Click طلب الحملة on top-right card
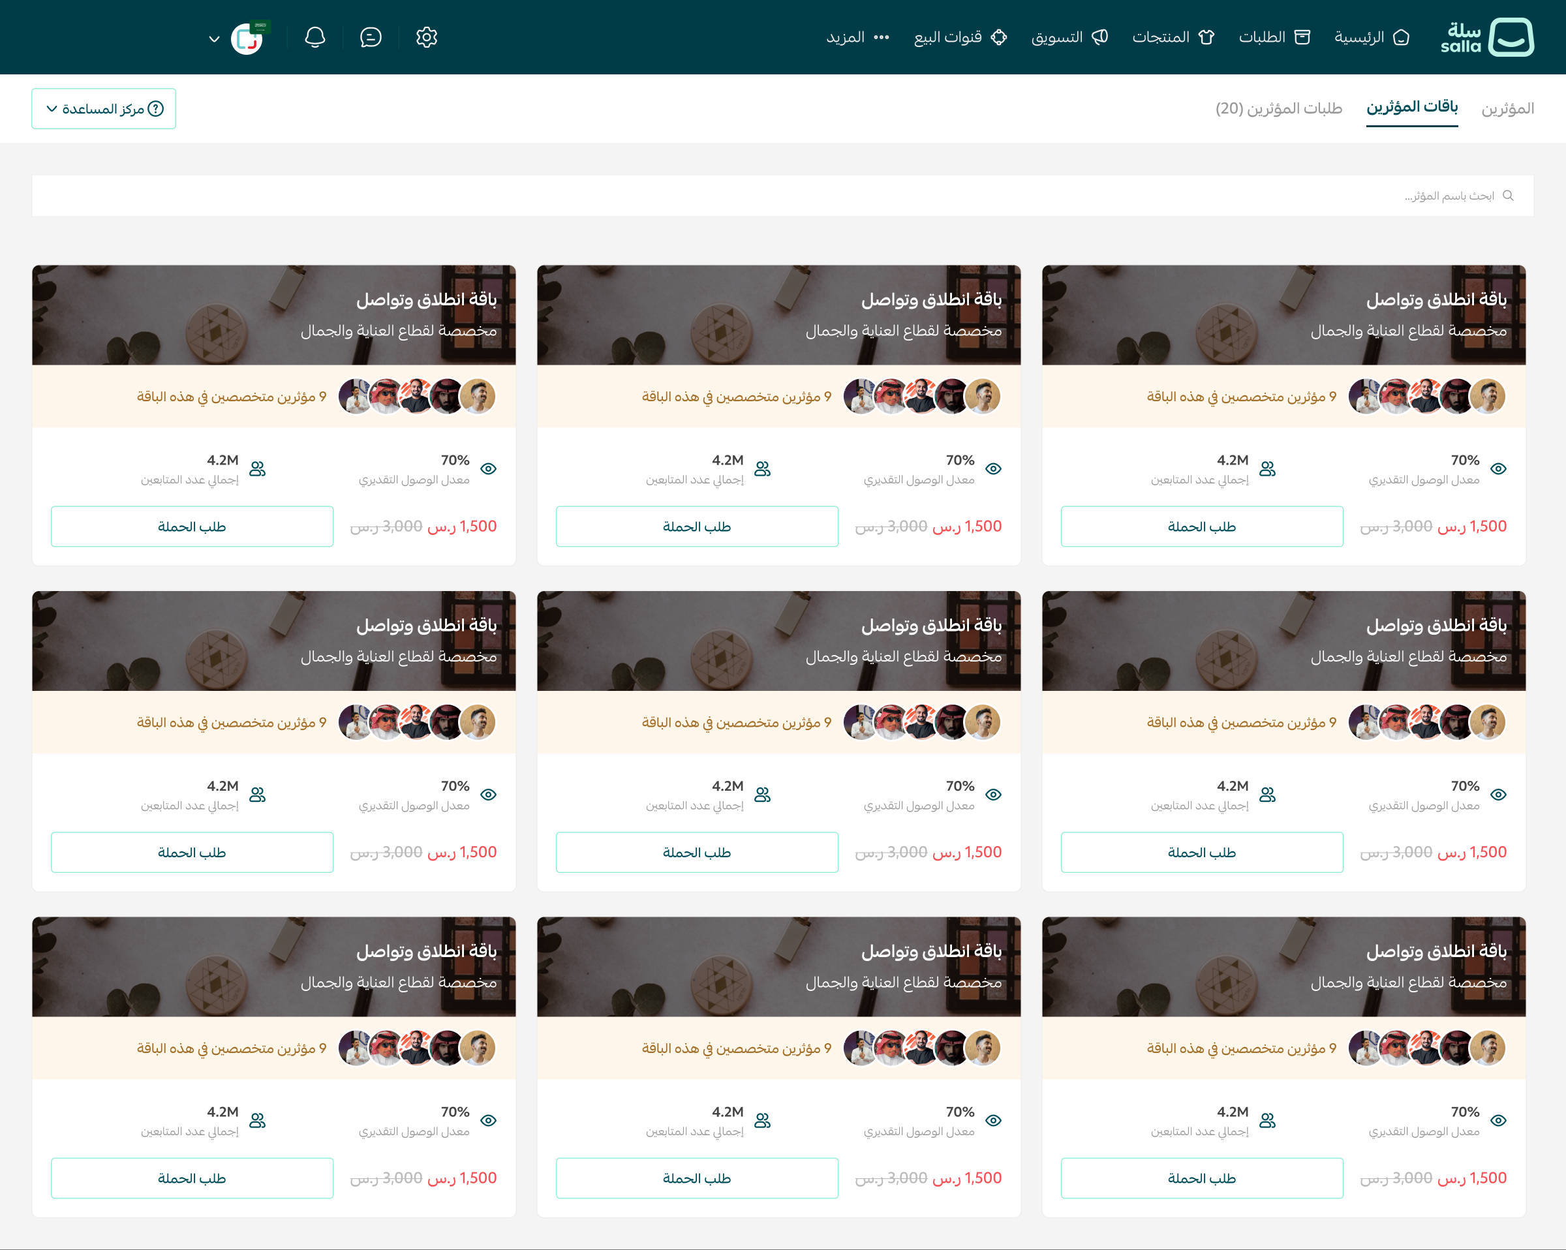 tap(1201, 526)
